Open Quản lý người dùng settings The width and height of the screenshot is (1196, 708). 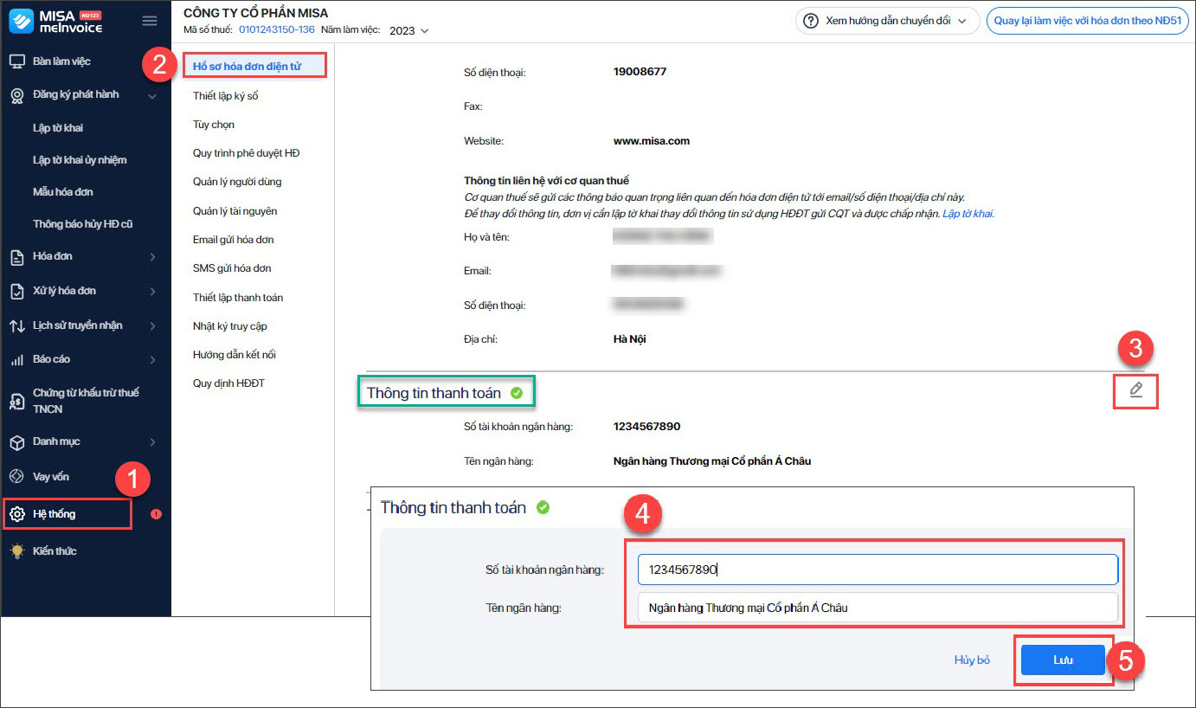click(x=236, y=182)
